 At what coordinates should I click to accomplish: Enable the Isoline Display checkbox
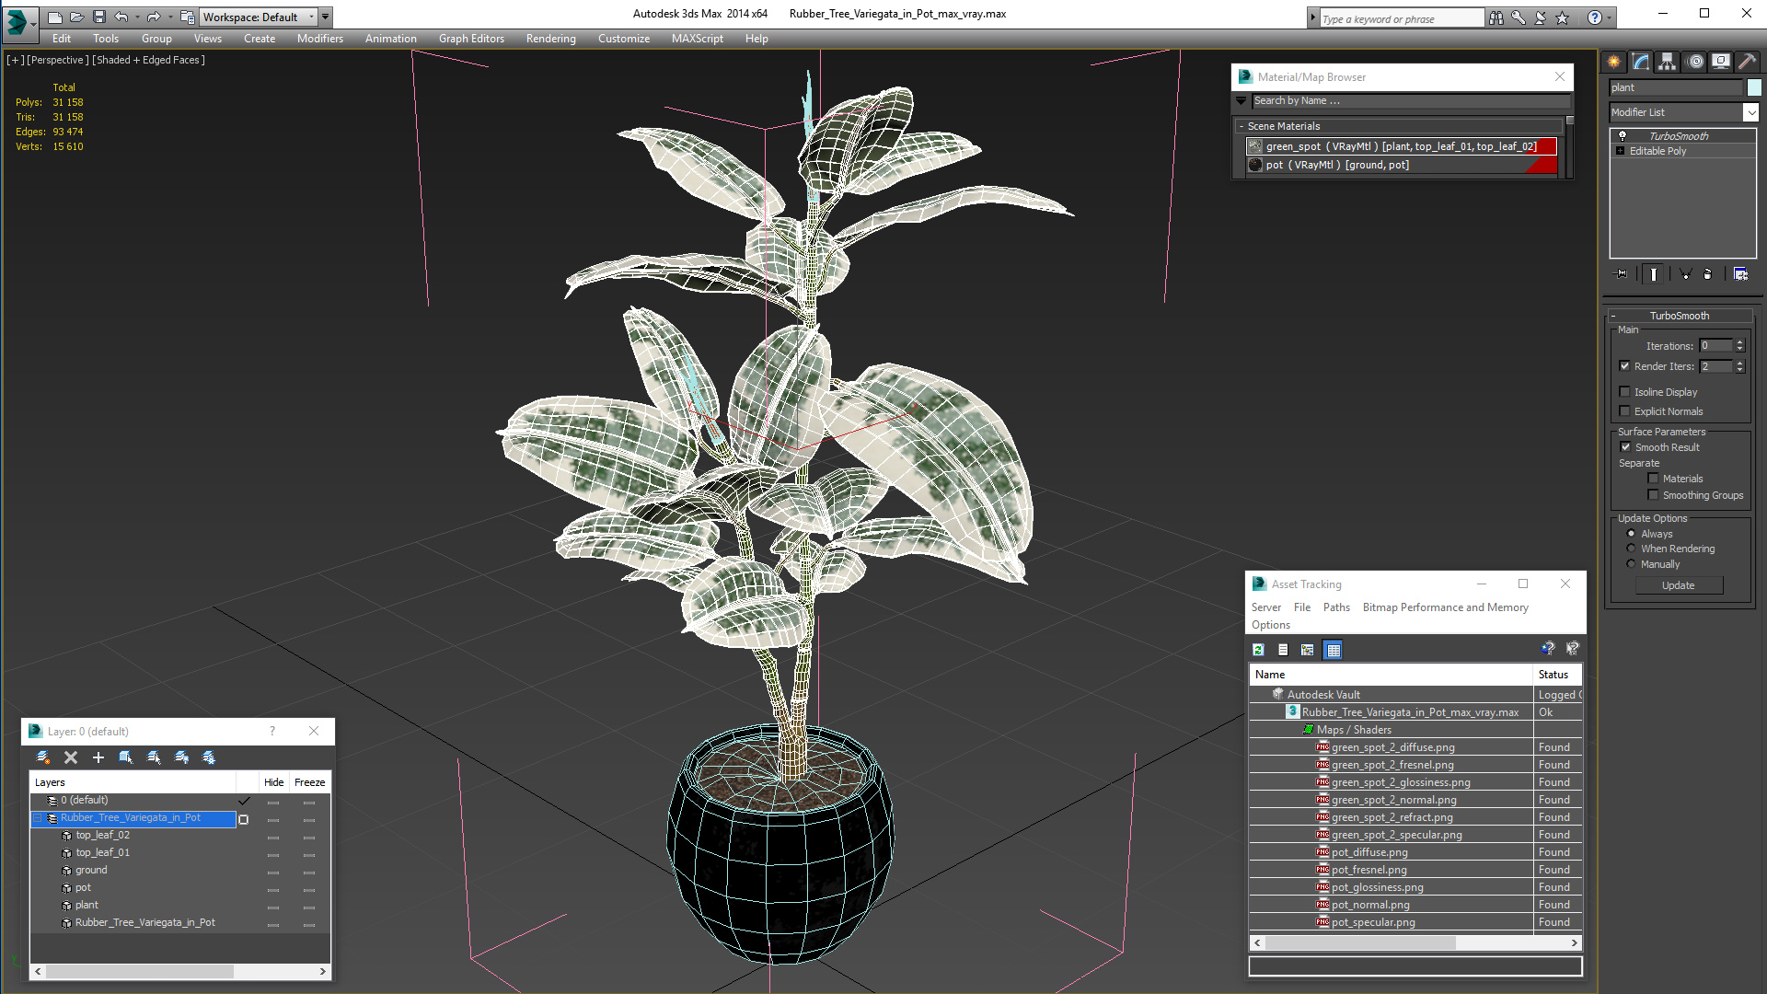1625,392
